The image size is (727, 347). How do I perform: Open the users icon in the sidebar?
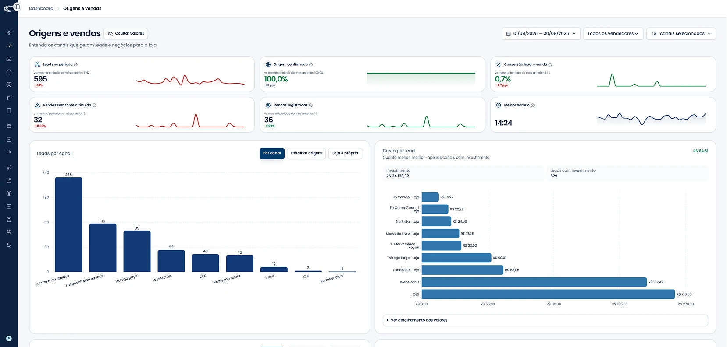tap(9, 232)
